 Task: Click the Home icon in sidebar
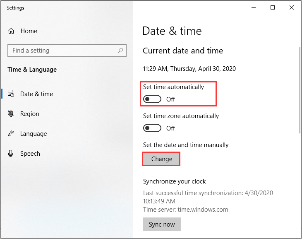[x=11, y=31]
